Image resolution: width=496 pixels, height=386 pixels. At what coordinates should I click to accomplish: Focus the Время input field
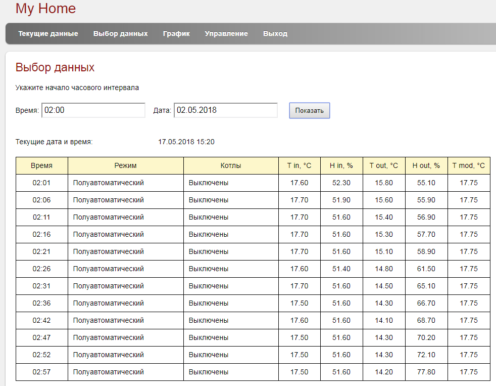point(93,110)
